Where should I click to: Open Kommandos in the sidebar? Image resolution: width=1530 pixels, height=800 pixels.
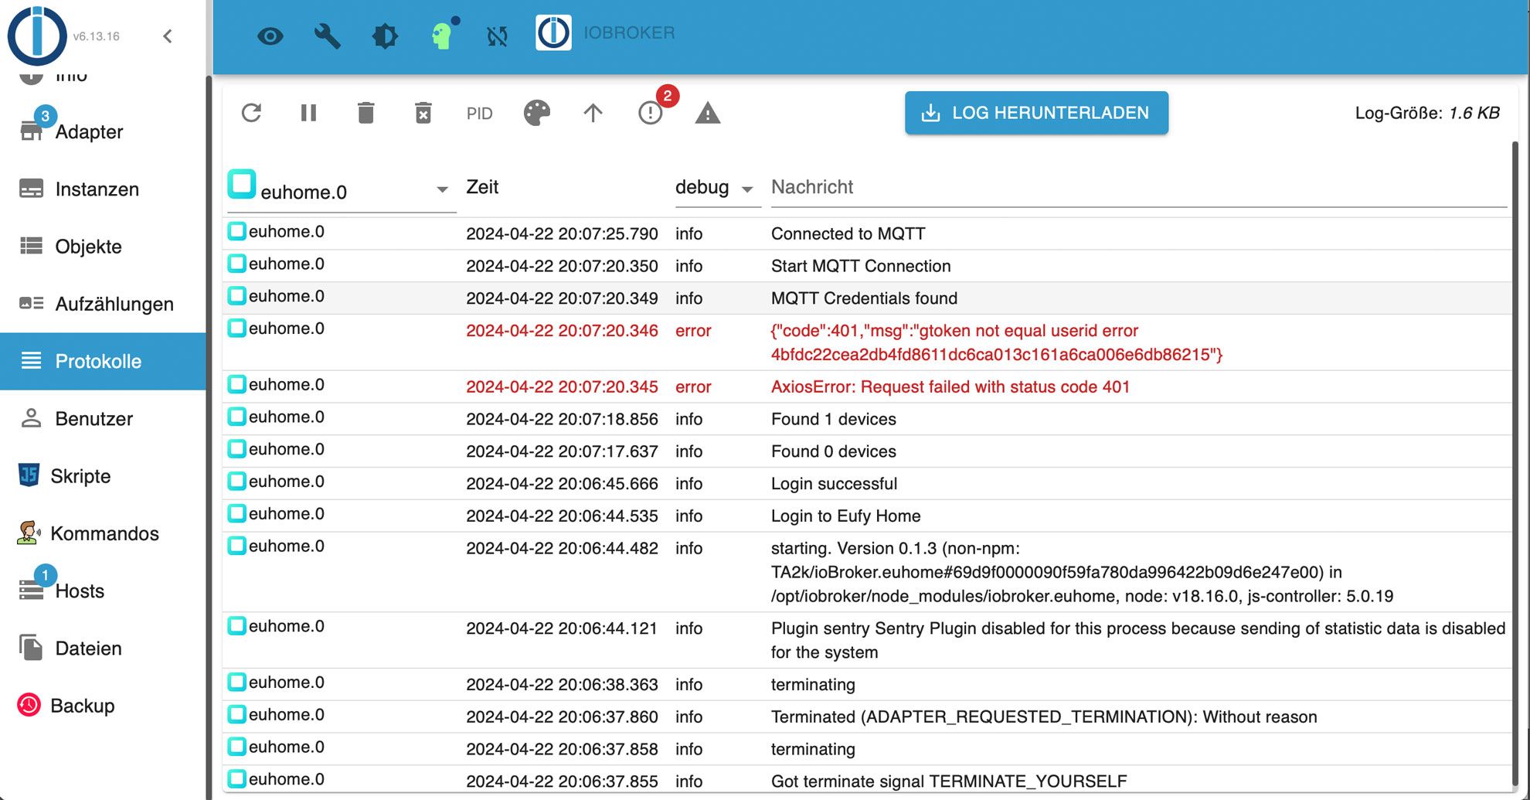[104, 533]
